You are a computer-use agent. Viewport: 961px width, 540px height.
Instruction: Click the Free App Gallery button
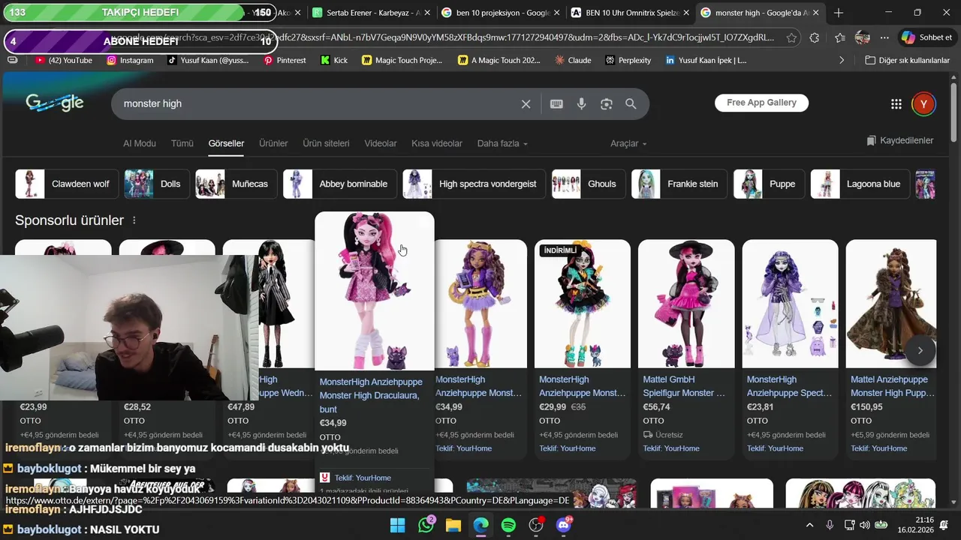[x=761, y=103]
